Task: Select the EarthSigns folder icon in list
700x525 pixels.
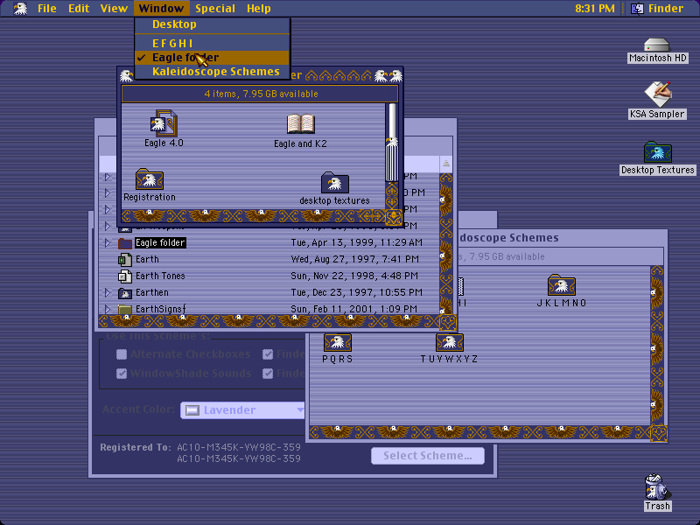Action: tap(124, 309)
